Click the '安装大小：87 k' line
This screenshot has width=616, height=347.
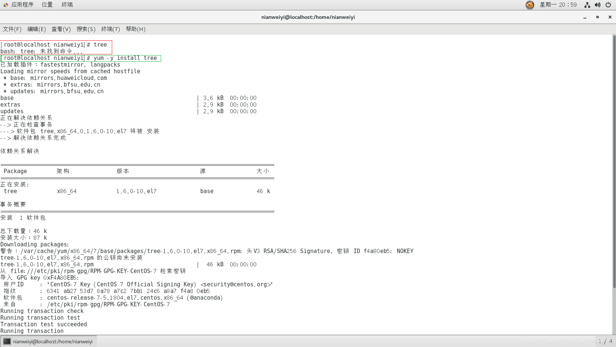pos(24,238)
